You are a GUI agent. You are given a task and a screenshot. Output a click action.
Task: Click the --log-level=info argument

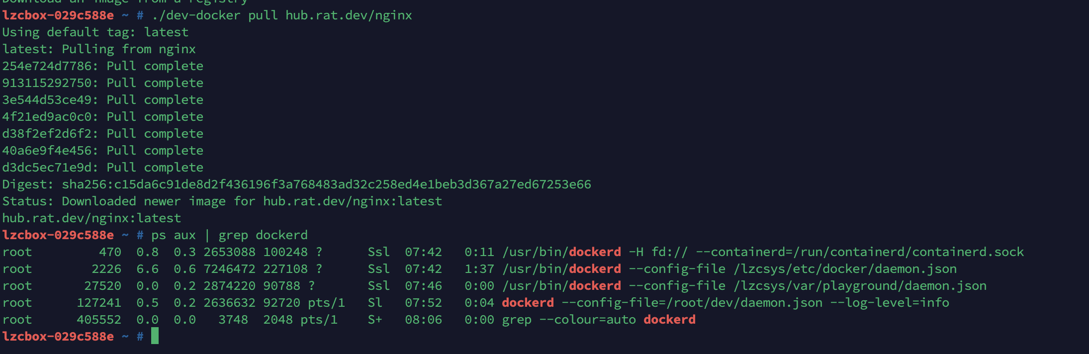pyautogui.click(x=890, y=303)
